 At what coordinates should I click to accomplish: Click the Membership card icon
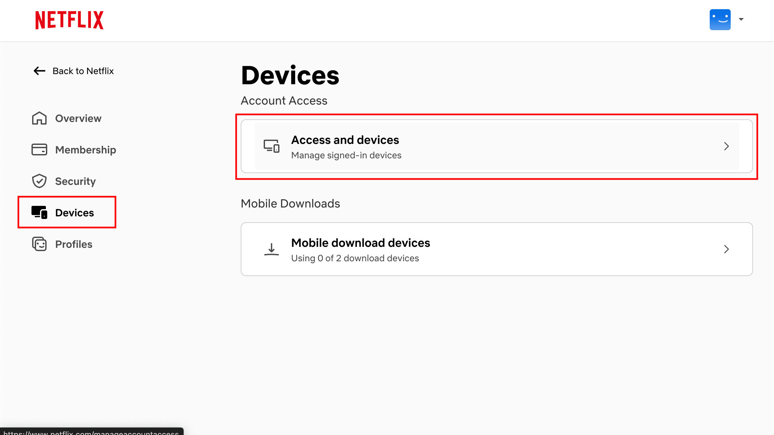click(39, 149)
